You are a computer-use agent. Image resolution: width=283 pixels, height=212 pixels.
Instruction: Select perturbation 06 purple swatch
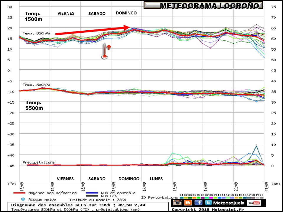tap(203, 198)
